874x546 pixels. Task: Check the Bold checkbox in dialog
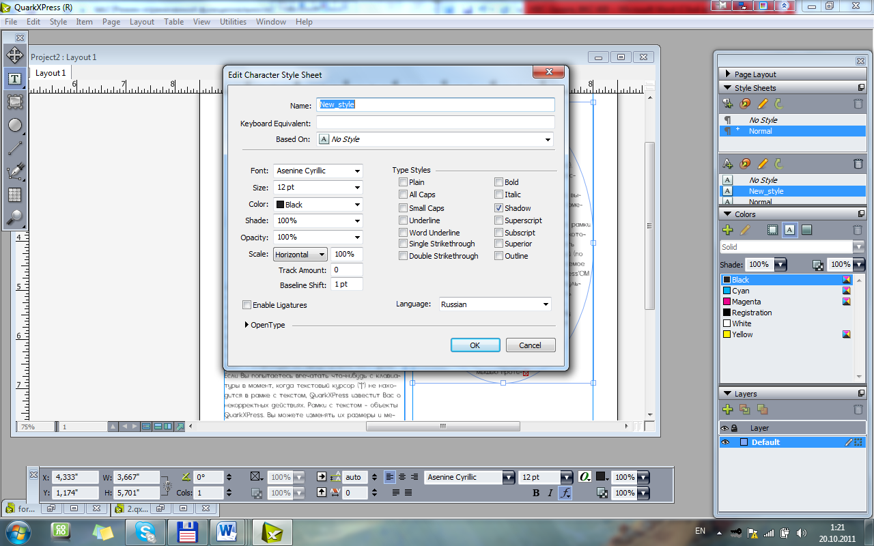[499, 182]
